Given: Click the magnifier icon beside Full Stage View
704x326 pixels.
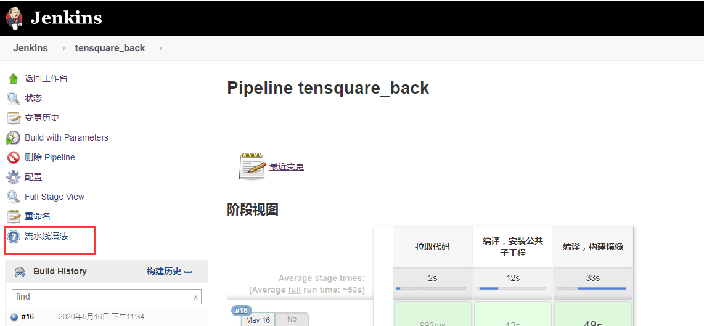Looking at the screenshot, I should pos(14,197).
